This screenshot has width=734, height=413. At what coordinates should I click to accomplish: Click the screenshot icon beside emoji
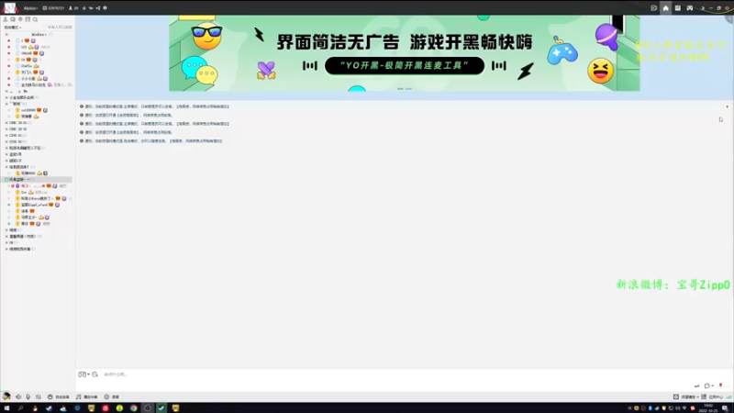[x=95, y=374]
